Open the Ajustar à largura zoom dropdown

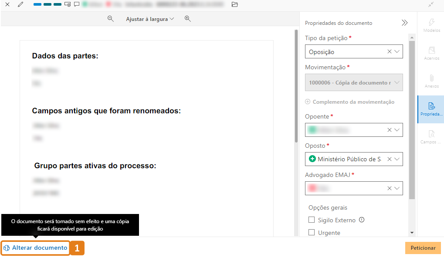149,19
